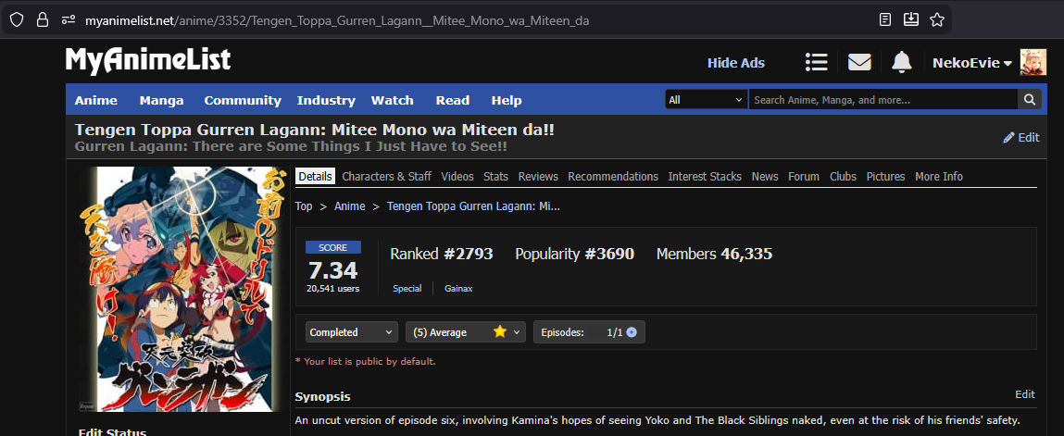Viewport: 1064px width, 436px height.
Task: Increment episodes with the plus icon
Action: pos(632,332)
